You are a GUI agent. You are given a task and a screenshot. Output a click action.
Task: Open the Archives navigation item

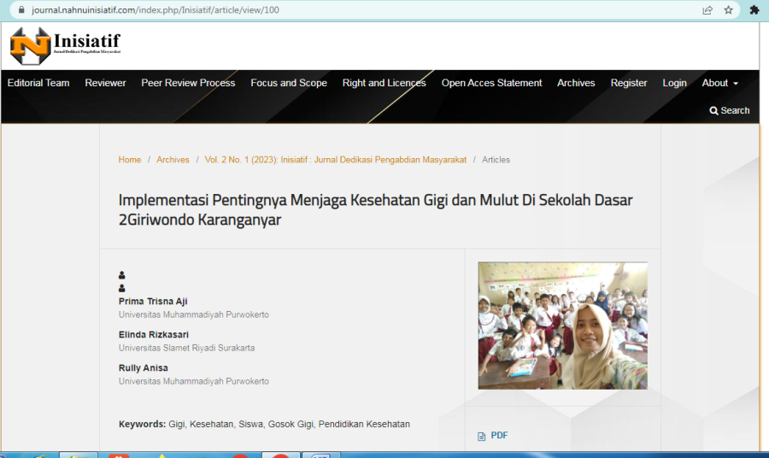[576, 83]
